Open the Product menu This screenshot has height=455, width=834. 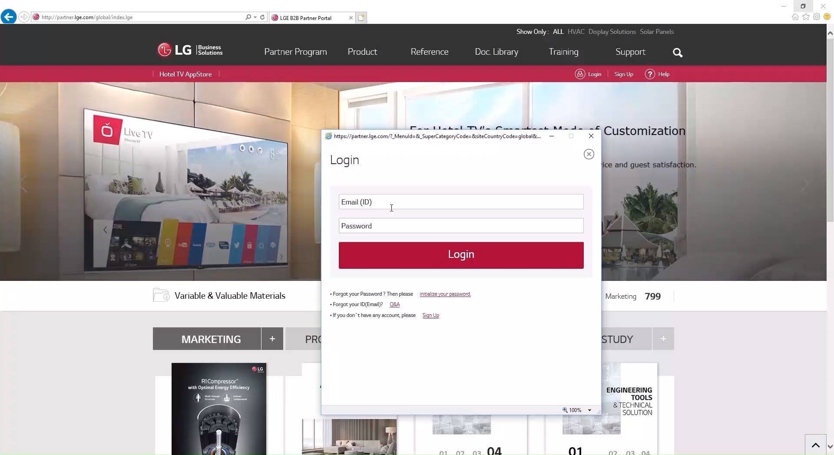(x=362, y=52)
